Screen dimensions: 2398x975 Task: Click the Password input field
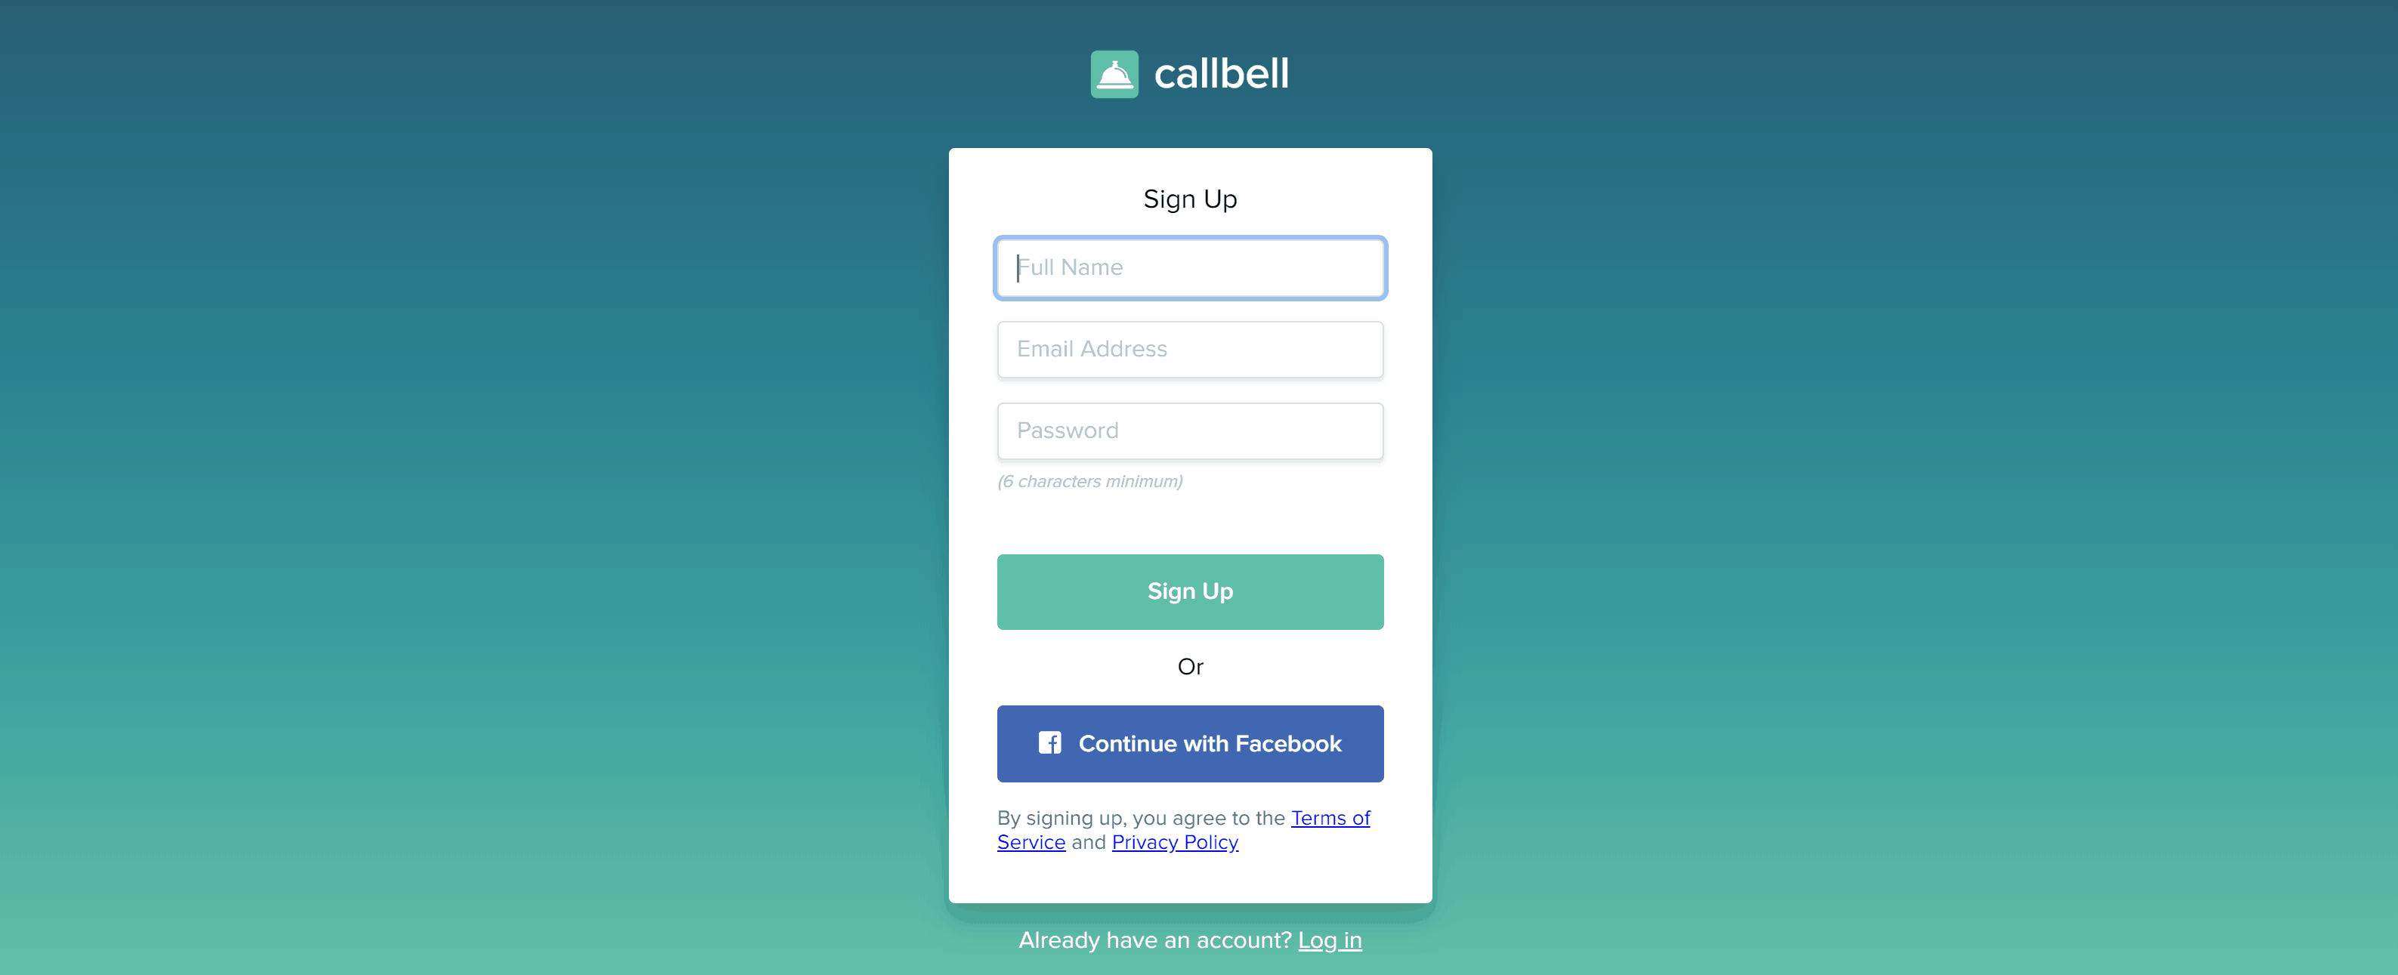pyautogui.click(x=1190, y=431)
